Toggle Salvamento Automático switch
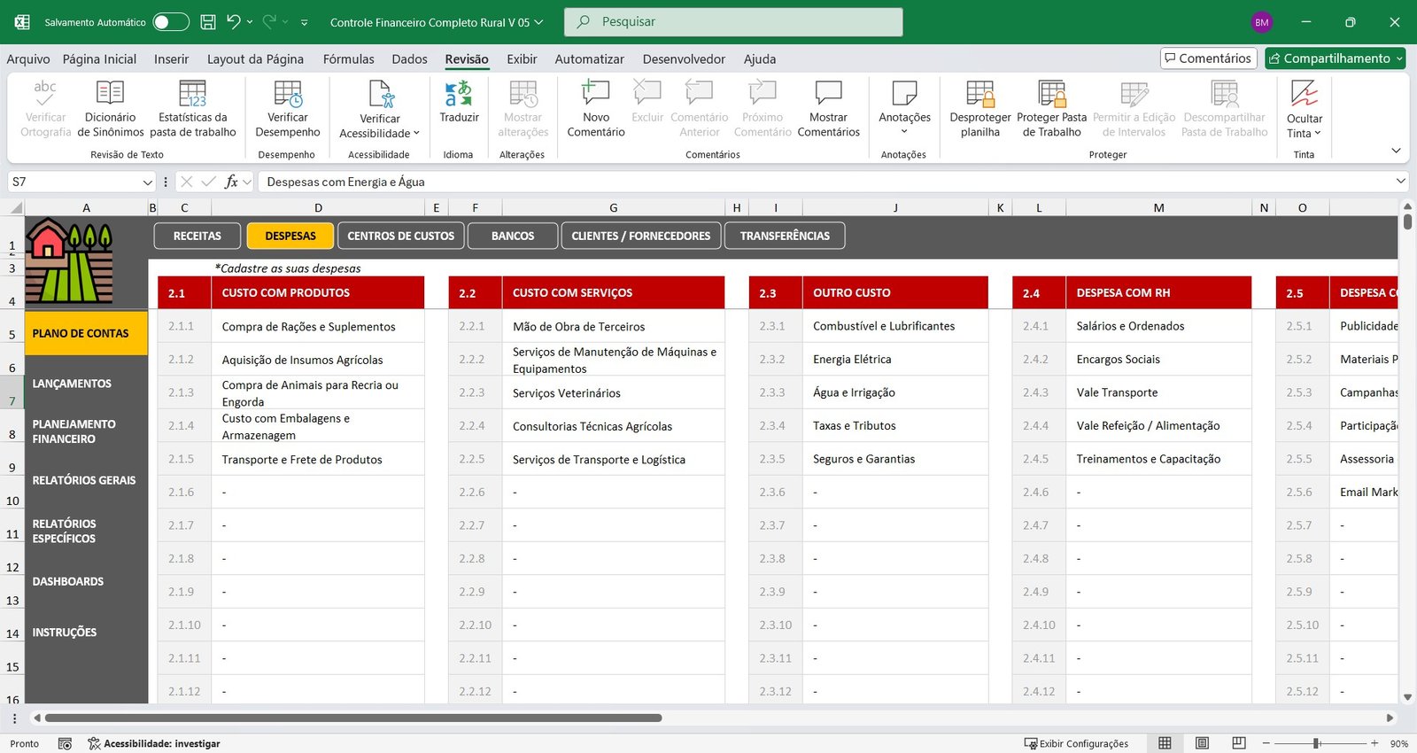1417x753 pixels. pos(171,22)
